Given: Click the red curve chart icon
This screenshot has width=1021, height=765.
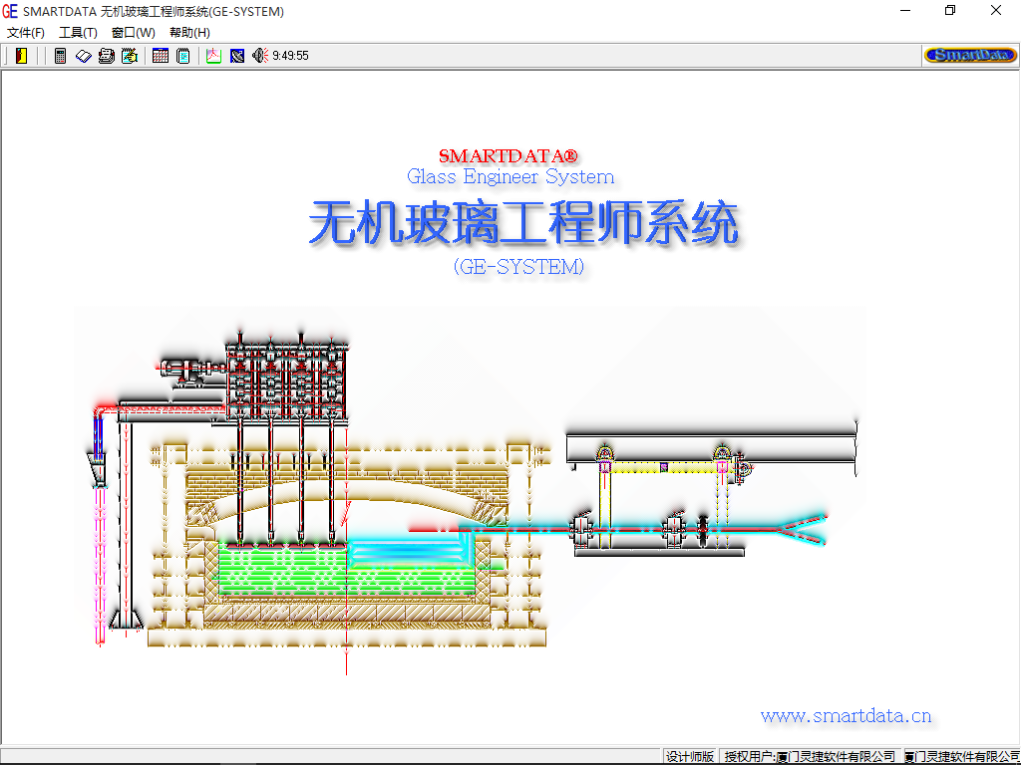Looking at the screenshot, I should (213, 56).
